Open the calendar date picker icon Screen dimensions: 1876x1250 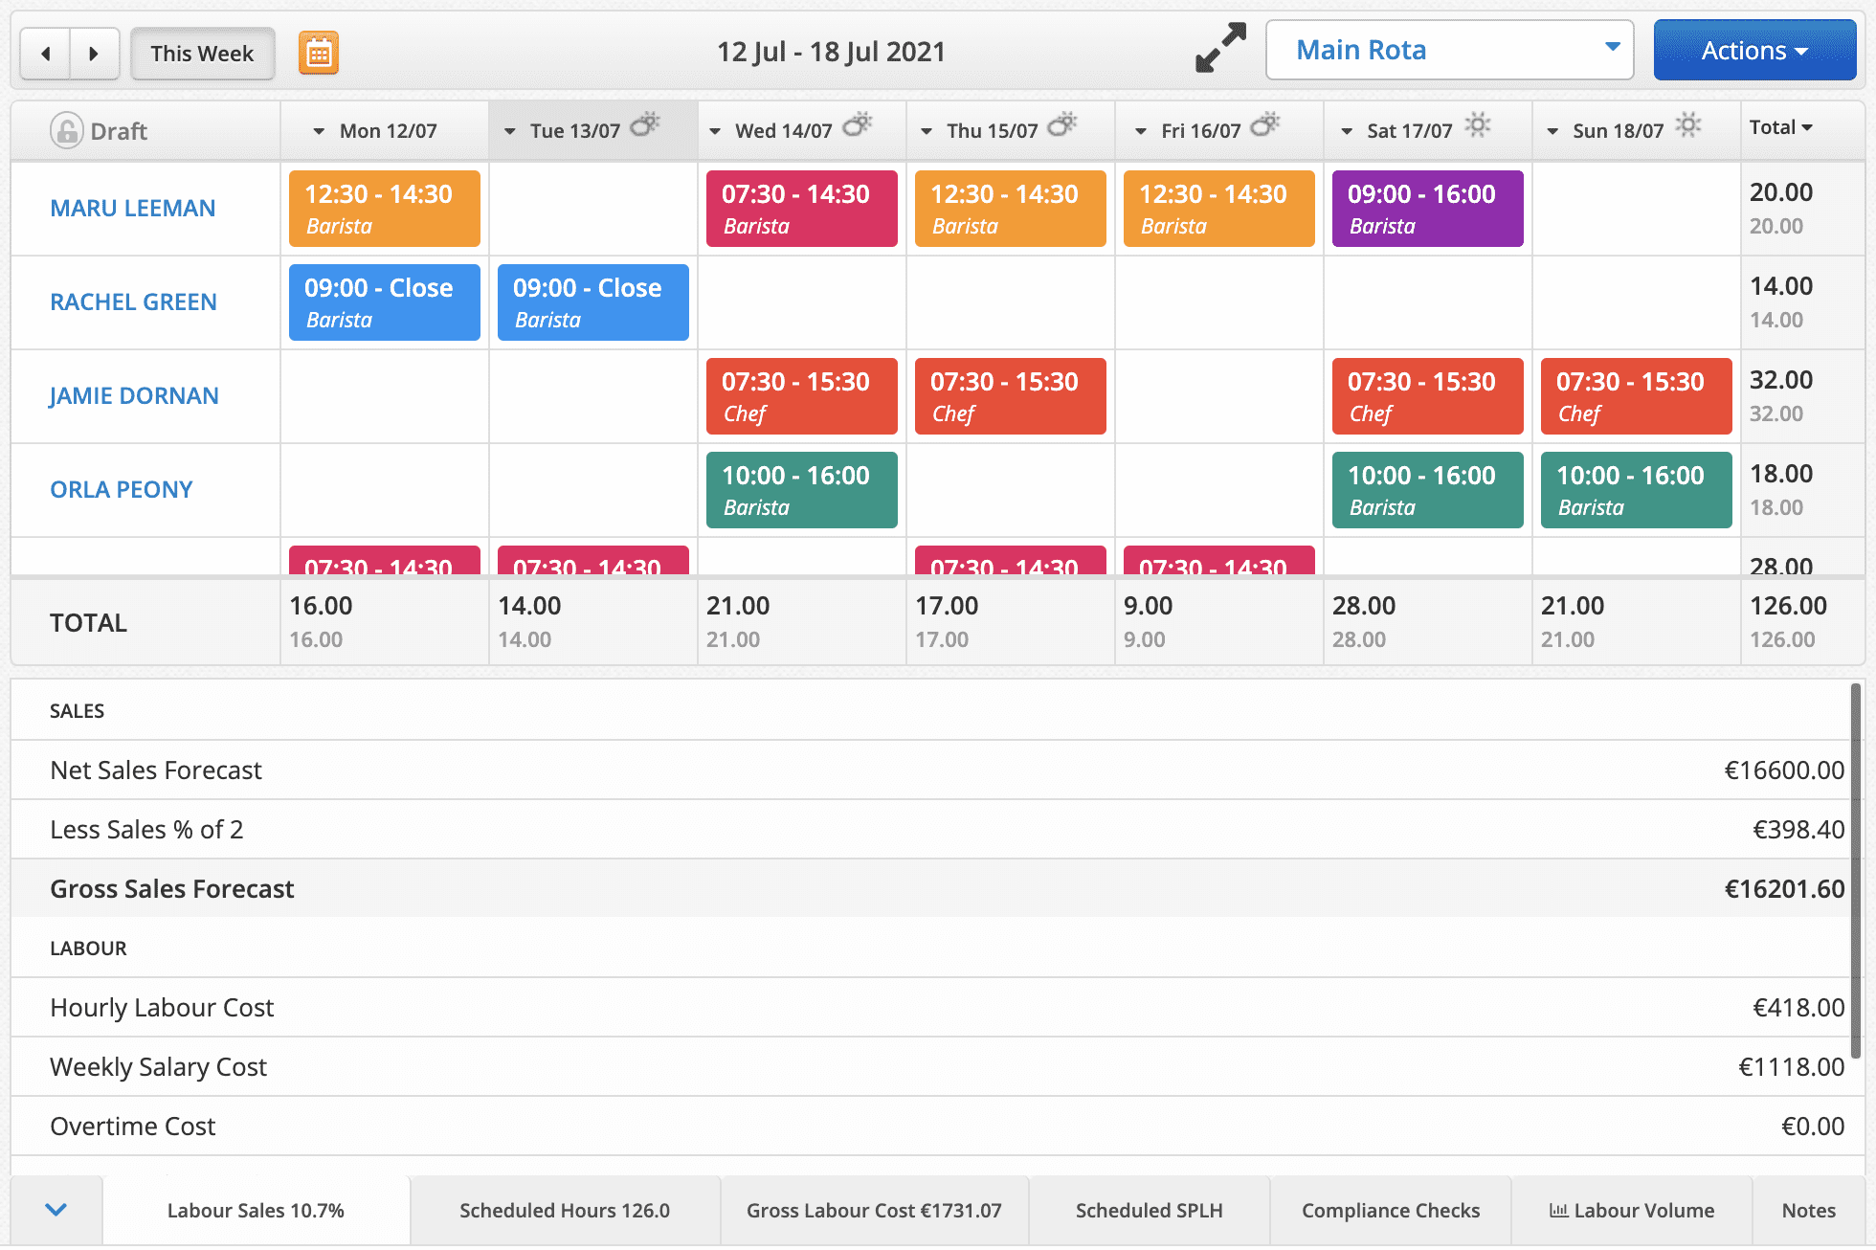pyautogui.click(x=318, y=53)
